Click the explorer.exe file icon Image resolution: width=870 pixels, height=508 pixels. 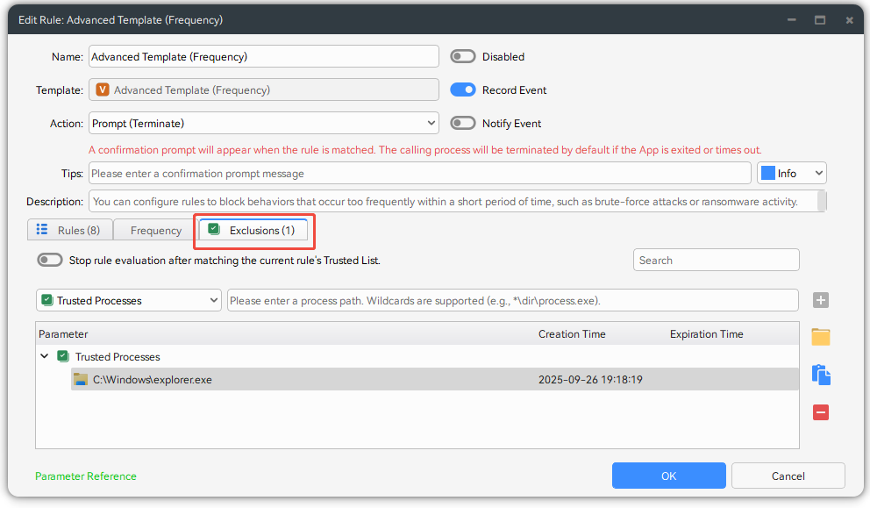tap(81, 380)
